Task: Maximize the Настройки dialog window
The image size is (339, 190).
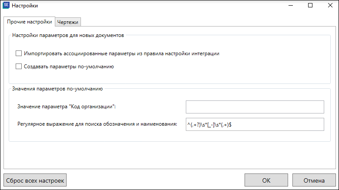Action: coord(310,5)
